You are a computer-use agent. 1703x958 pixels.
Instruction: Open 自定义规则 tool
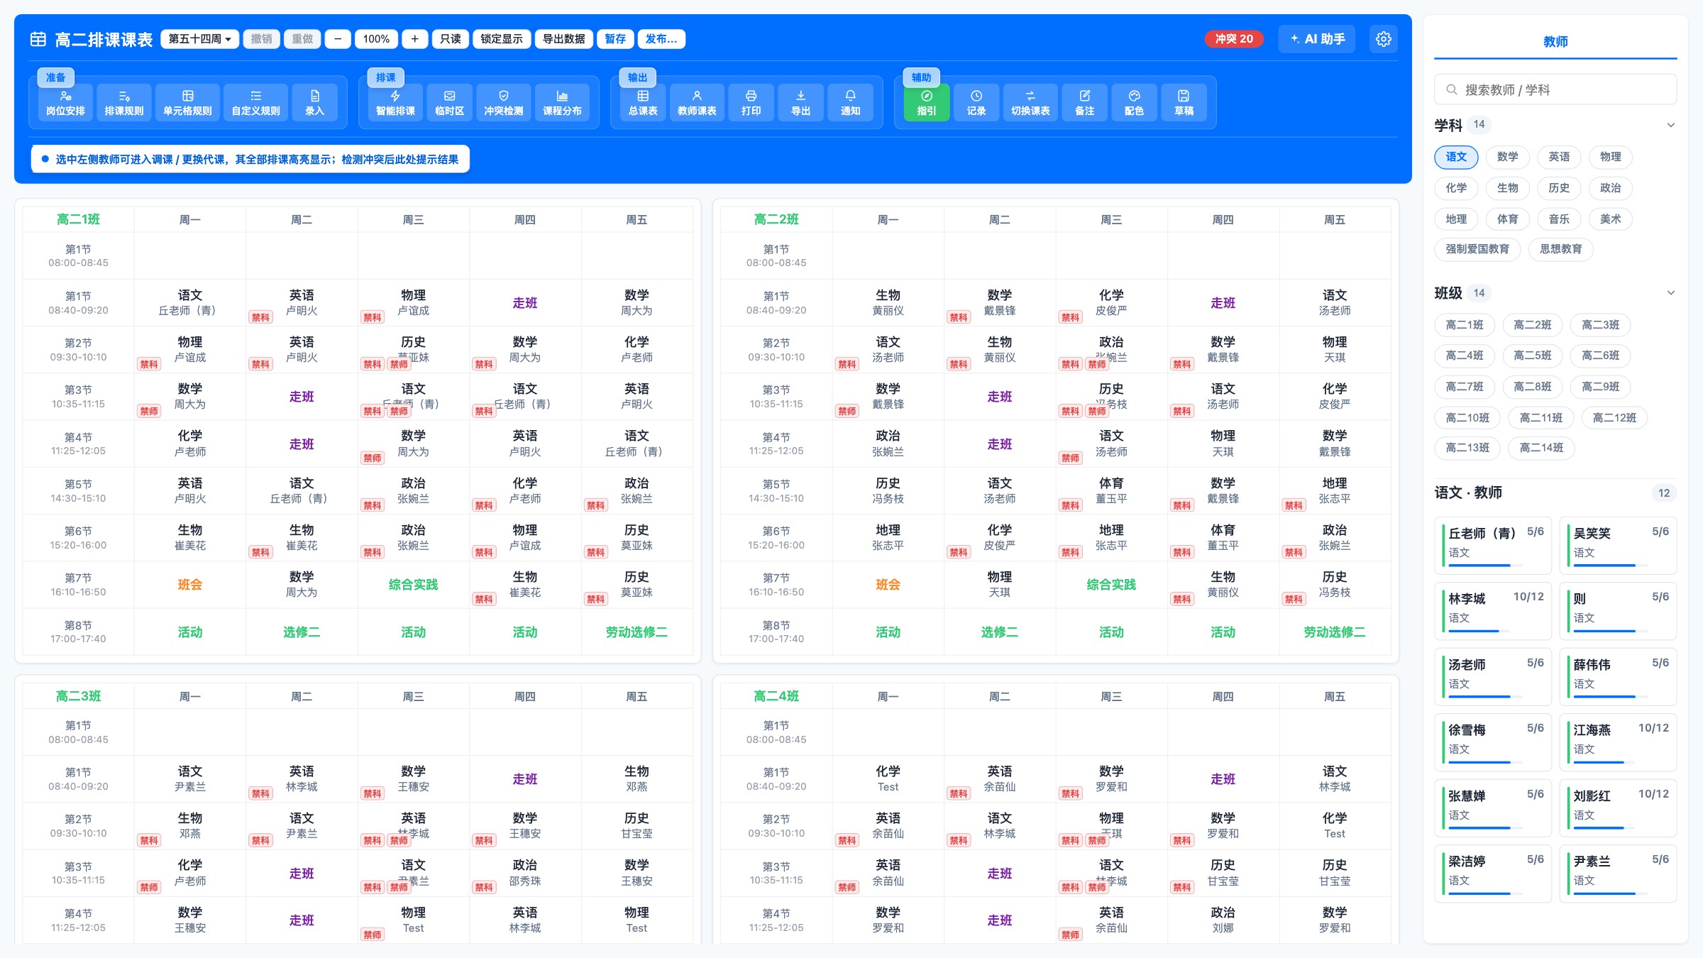255,103
